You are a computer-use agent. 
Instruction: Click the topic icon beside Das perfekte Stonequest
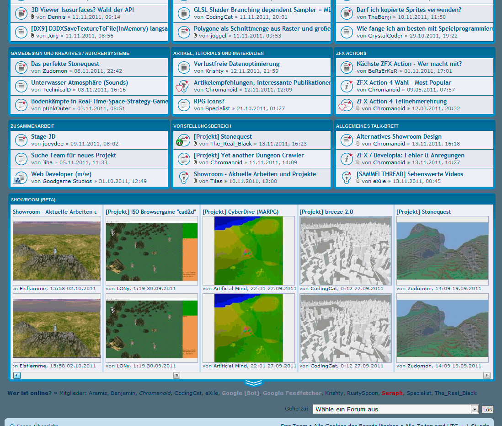(21, 67)
